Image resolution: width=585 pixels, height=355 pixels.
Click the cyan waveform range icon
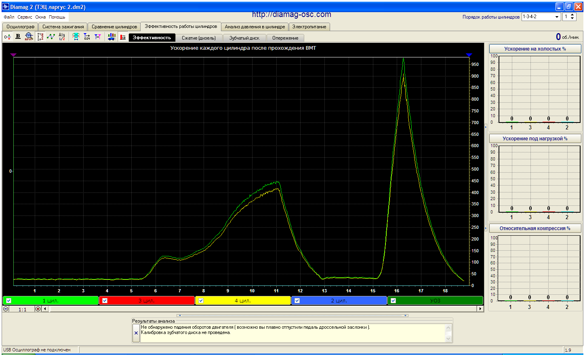pos(76,37)
